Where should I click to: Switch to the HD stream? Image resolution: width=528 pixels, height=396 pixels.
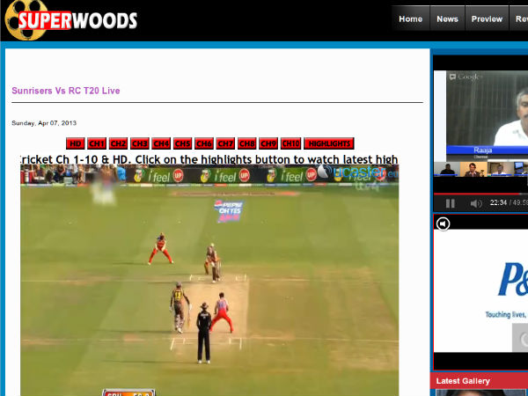[75, 143]
